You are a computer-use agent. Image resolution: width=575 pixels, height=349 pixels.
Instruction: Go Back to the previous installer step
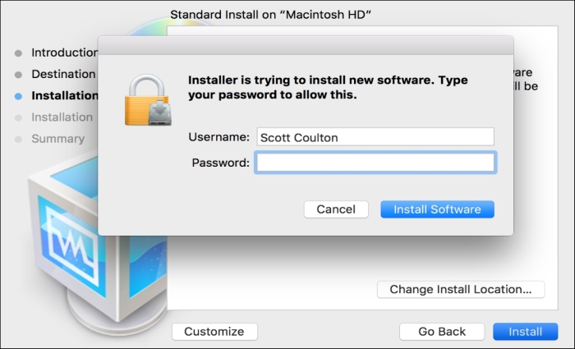[442, 332]
